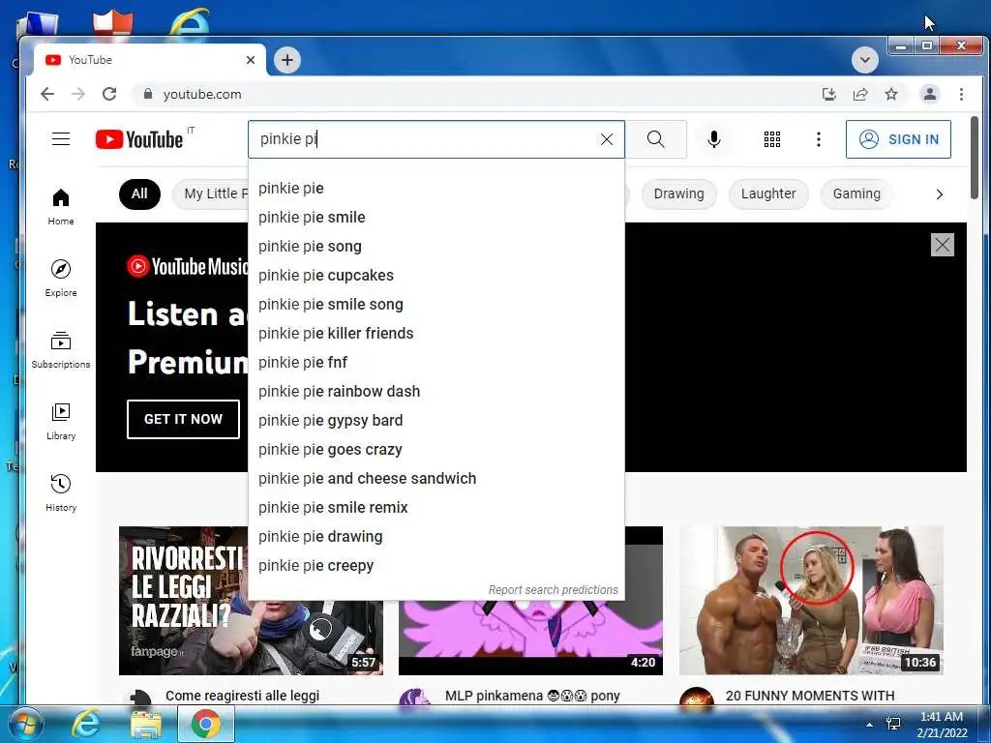Viewport: 991px width, 743px height.
Task: Click GET IT NOW button
Action: pyautogui.click(x=183, y=419)
